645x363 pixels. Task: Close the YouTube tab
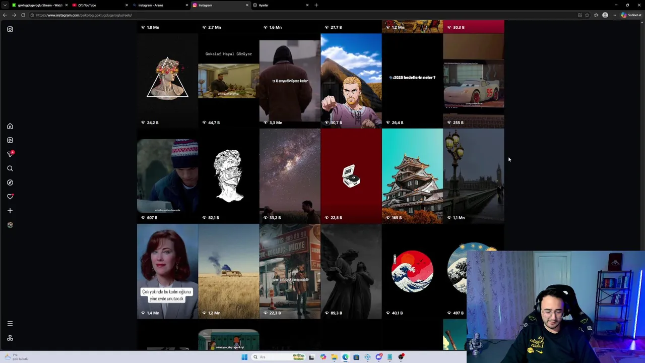coord(126,5)
